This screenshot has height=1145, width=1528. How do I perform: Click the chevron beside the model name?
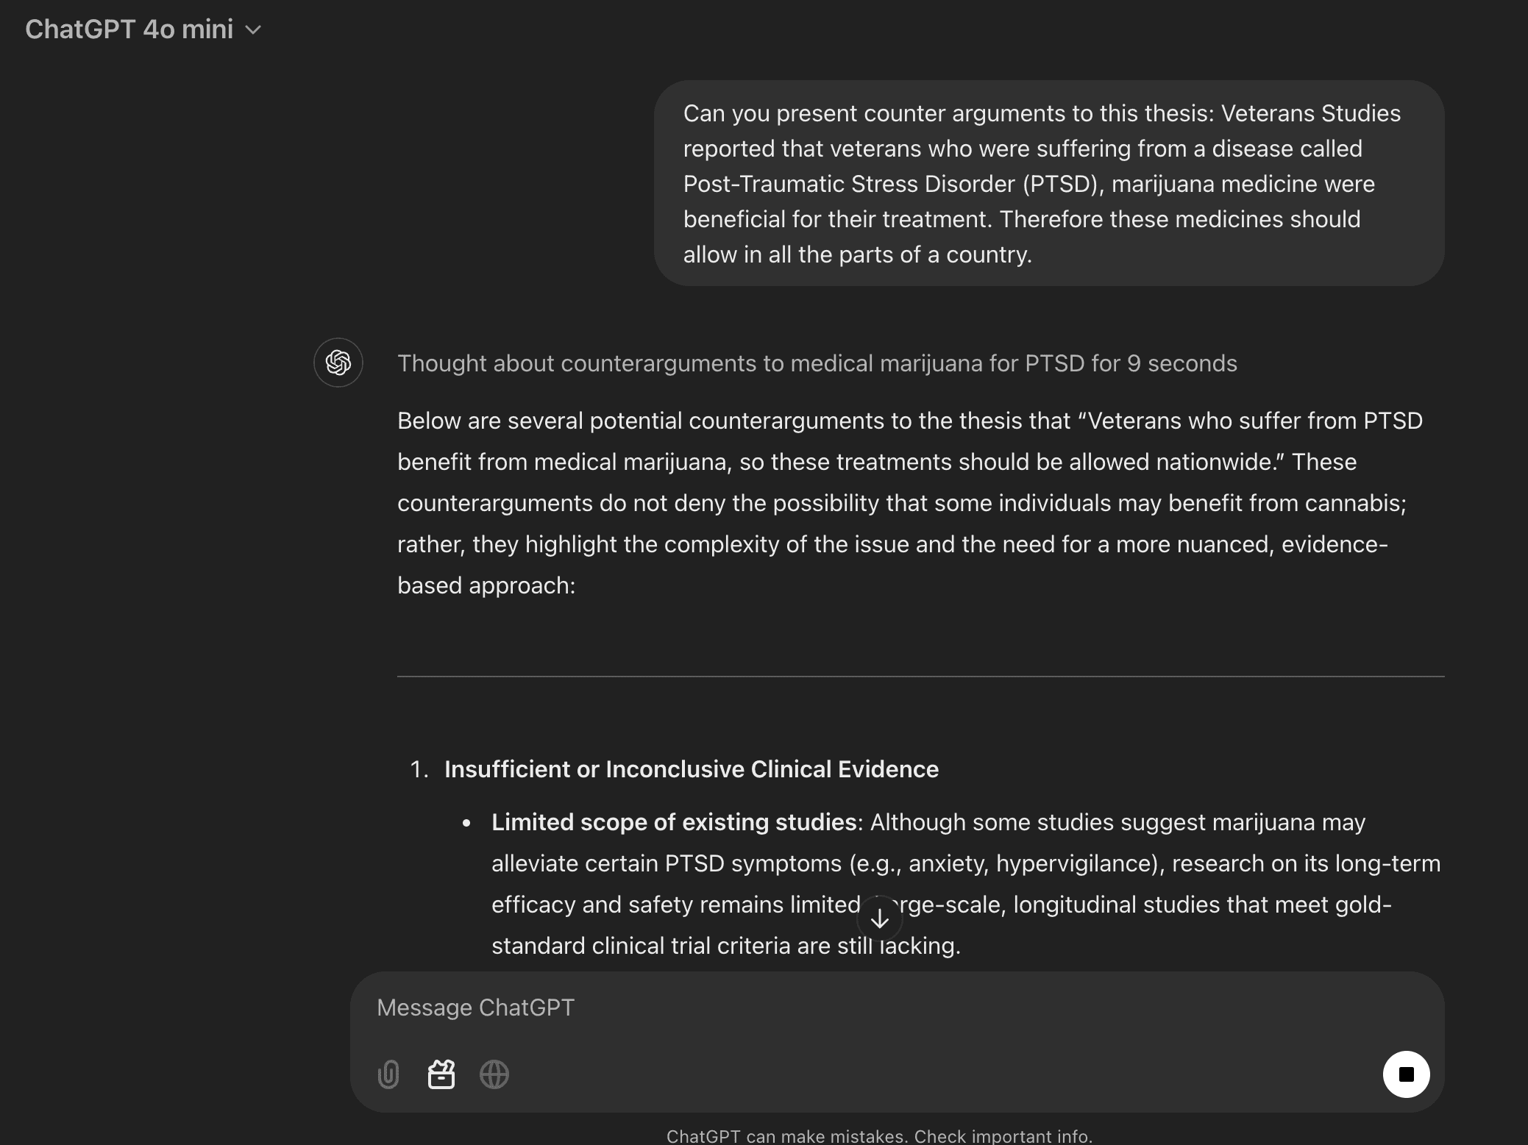point(253,30)
